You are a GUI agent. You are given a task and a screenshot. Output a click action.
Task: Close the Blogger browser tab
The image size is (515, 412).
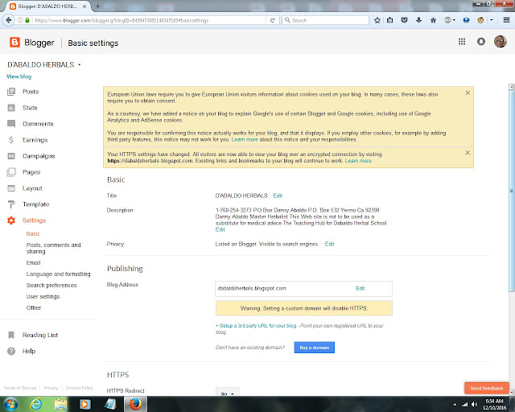point(84,6)
